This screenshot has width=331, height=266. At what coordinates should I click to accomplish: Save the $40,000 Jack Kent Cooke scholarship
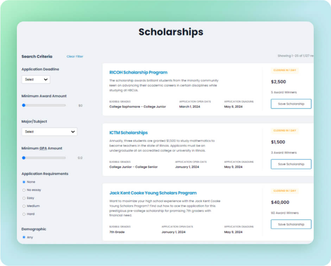[x=291, y=224]
